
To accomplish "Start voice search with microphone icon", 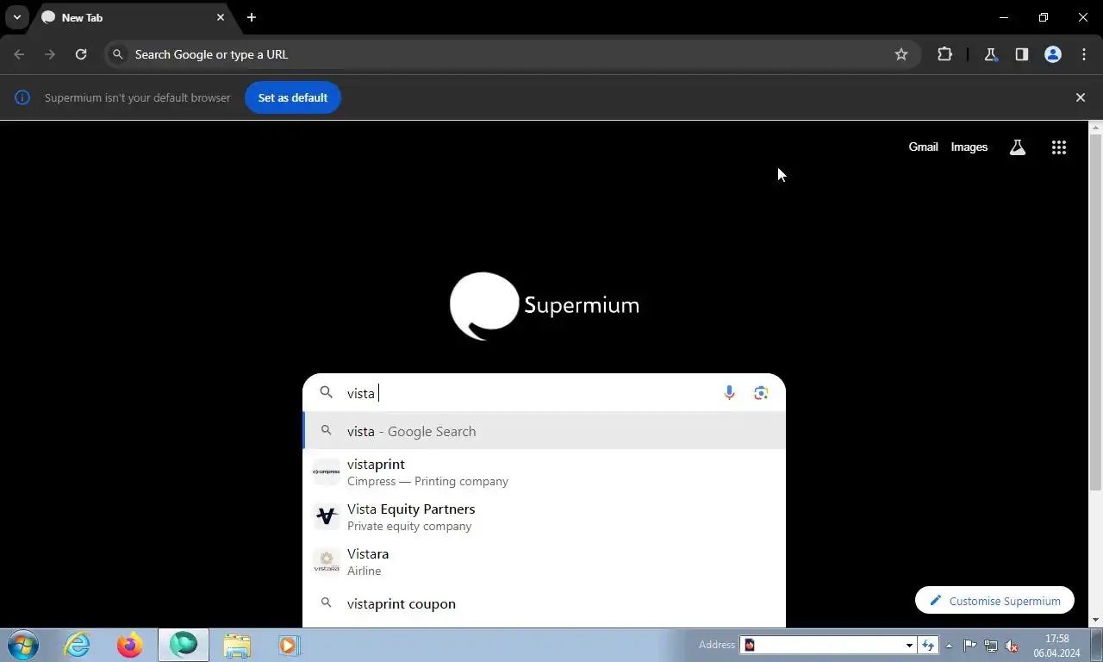I will [730, 393].
